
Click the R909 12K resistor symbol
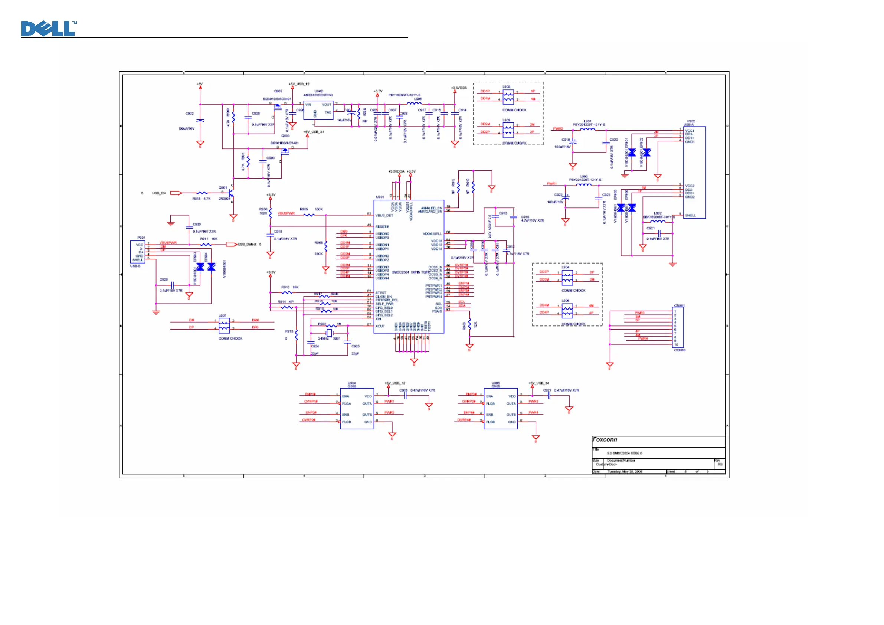469,325
